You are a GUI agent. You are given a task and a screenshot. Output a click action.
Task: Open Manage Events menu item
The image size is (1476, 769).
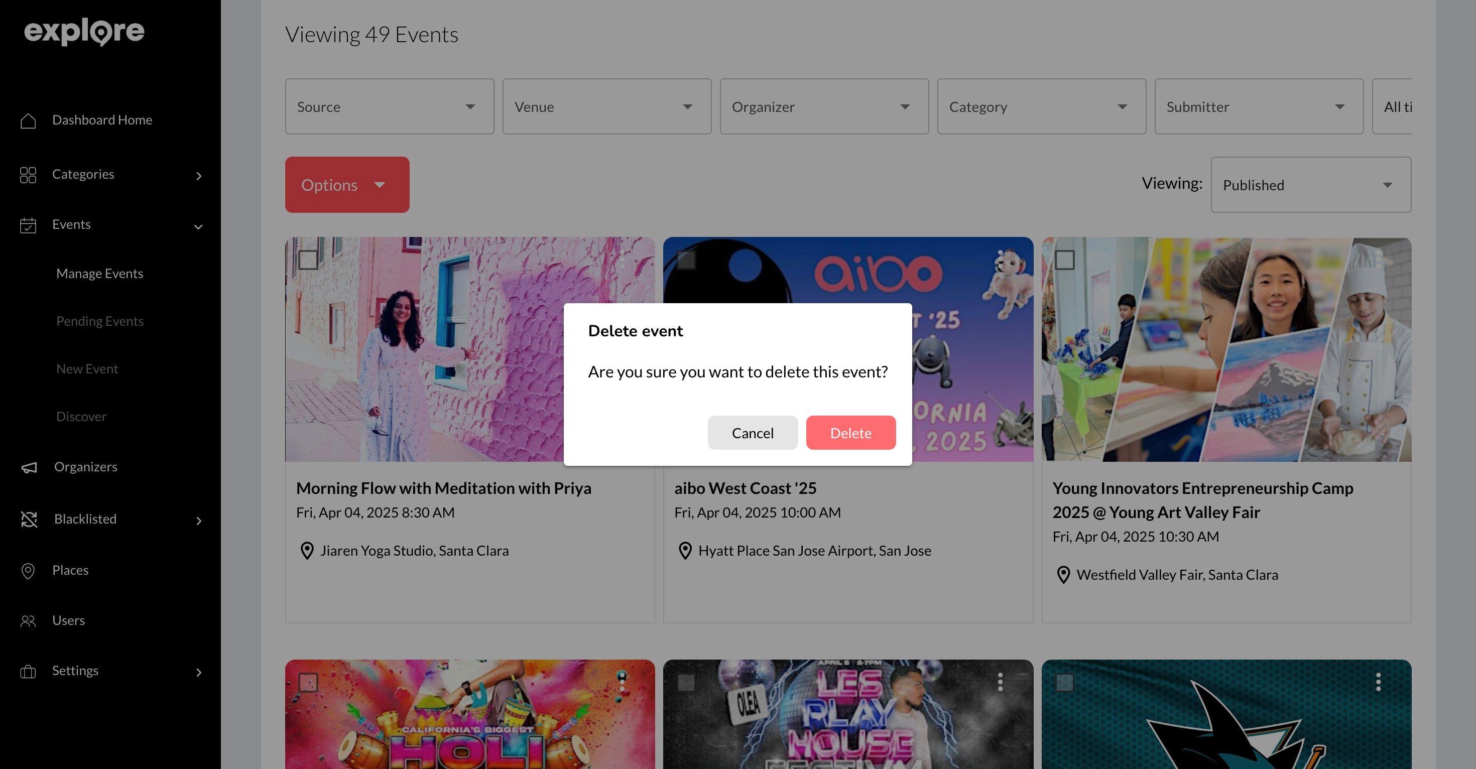point(100,274)
